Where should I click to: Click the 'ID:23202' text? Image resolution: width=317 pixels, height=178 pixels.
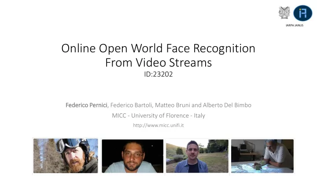[x=158, y=74]
